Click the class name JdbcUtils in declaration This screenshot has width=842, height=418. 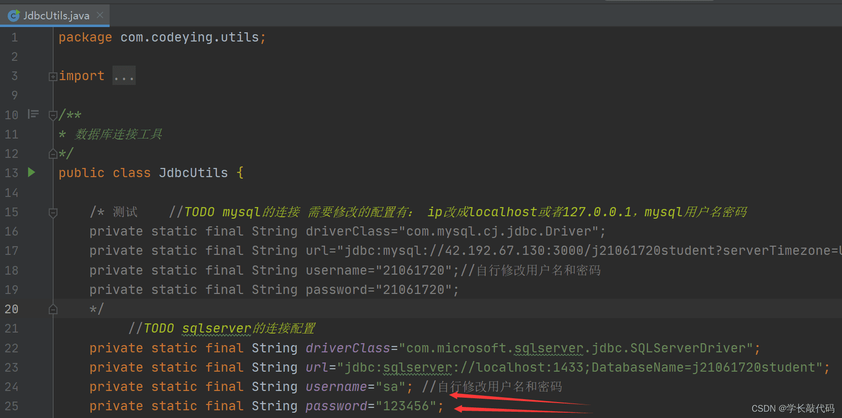[193, 173]
